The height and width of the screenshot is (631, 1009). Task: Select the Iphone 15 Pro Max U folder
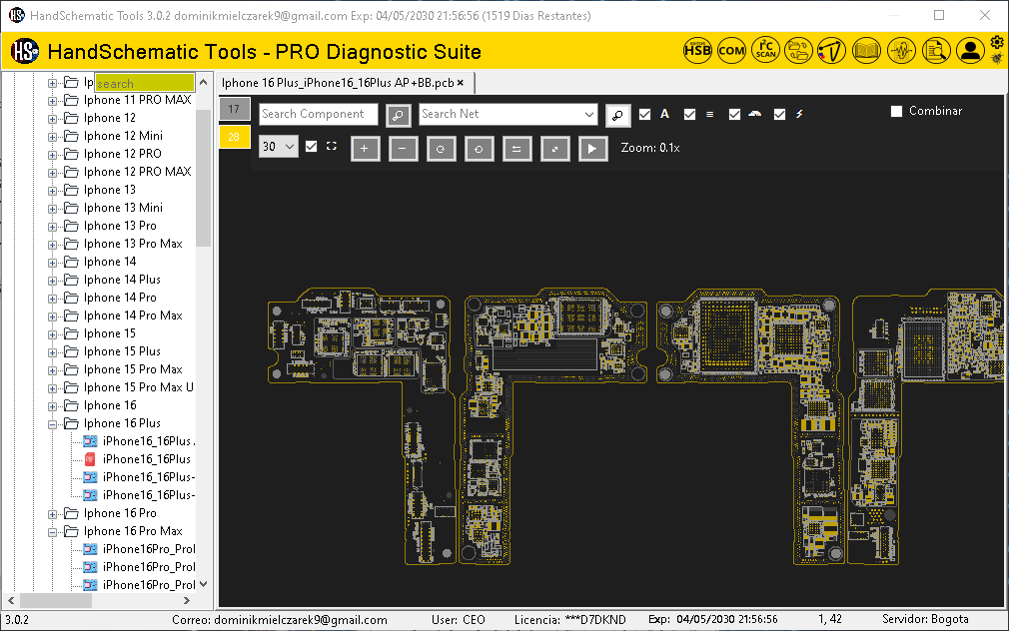[x=138, y=387]
